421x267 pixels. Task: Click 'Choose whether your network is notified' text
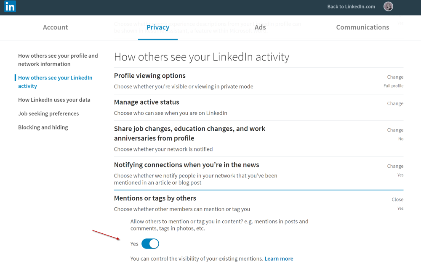pyautogui.click(x=163, y=149)
